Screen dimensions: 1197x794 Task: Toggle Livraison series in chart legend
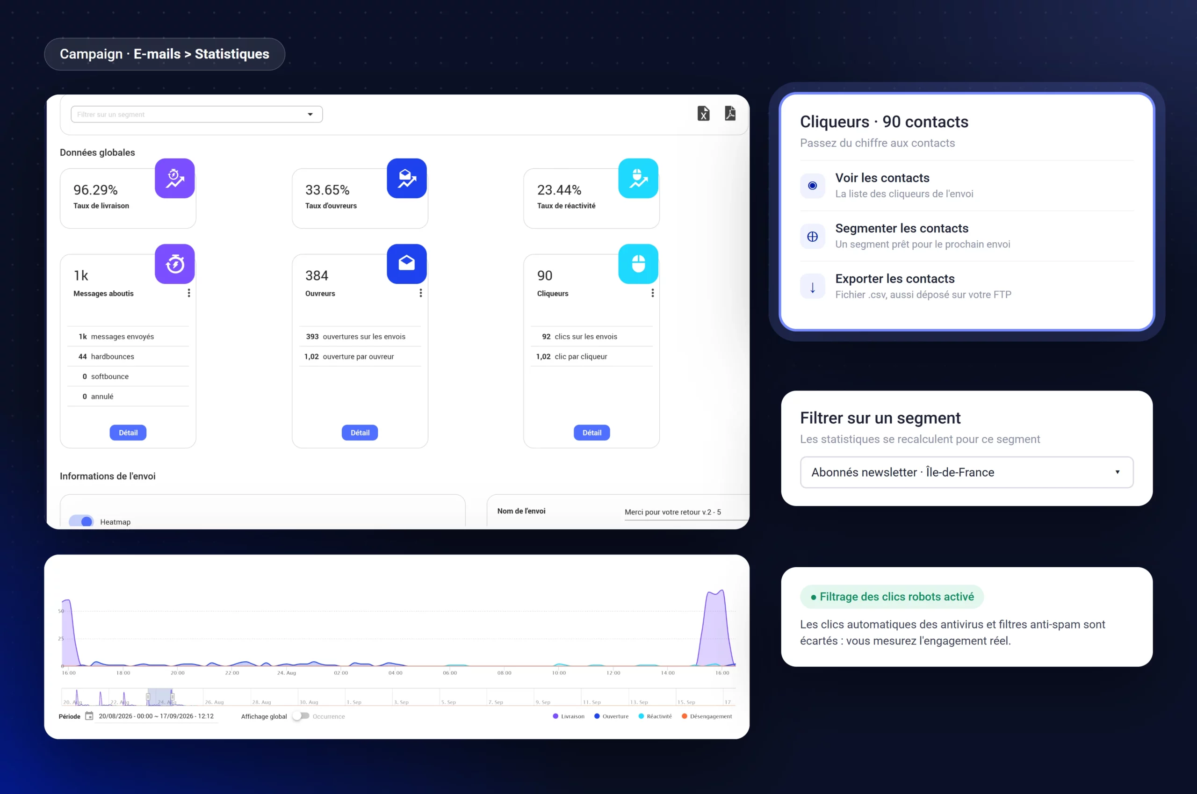coord(569,716)
